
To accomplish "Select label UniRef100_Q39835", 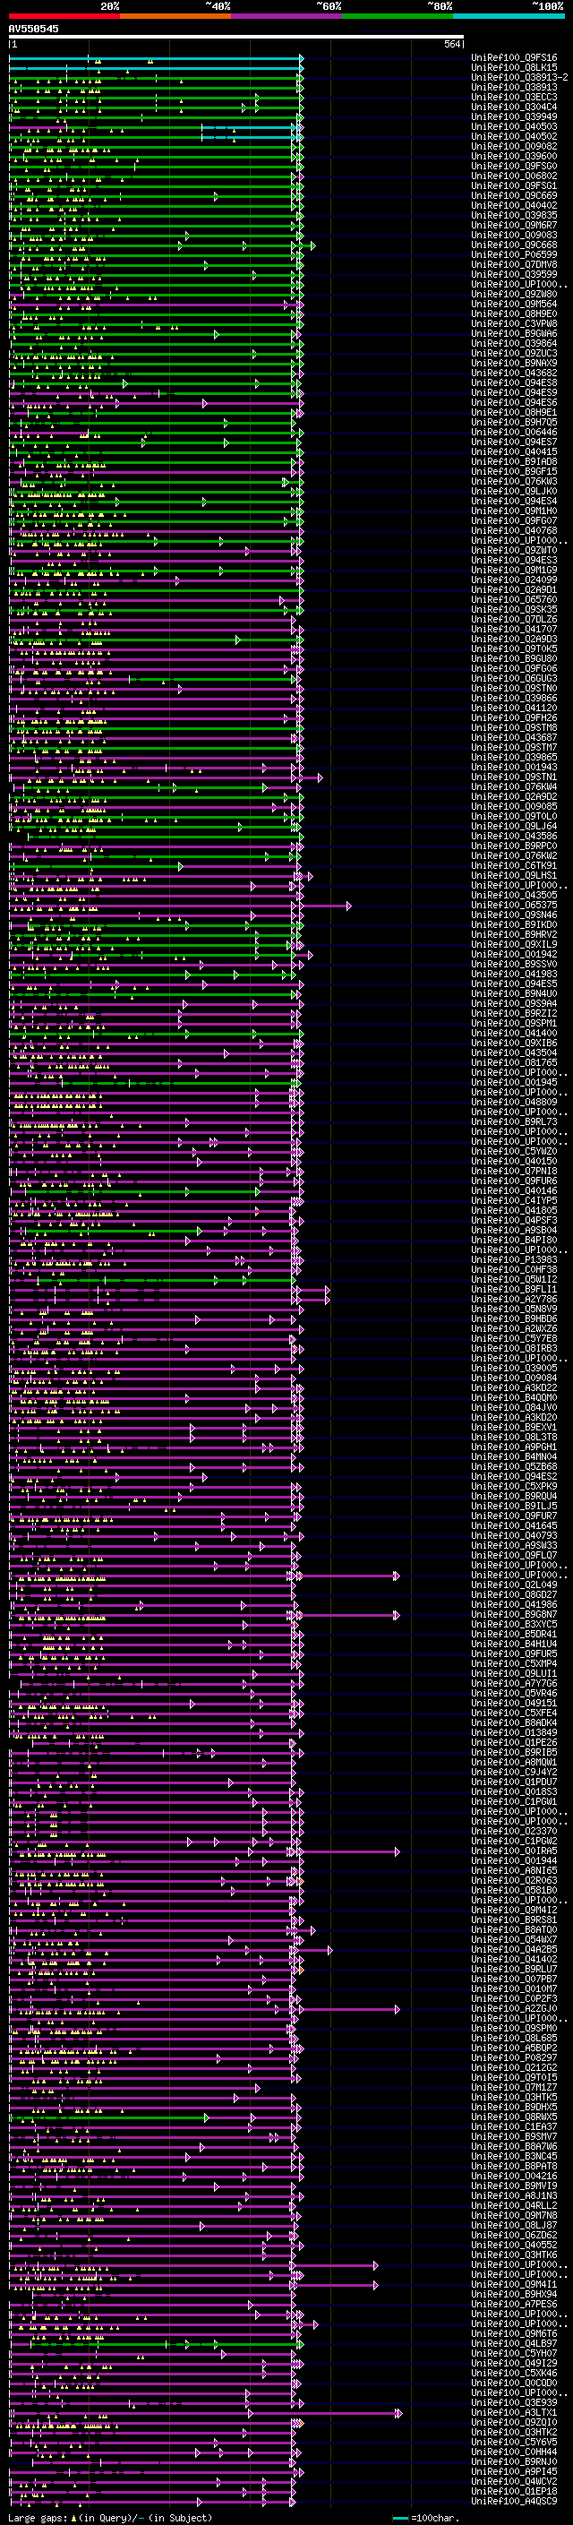I will (513, 216).
